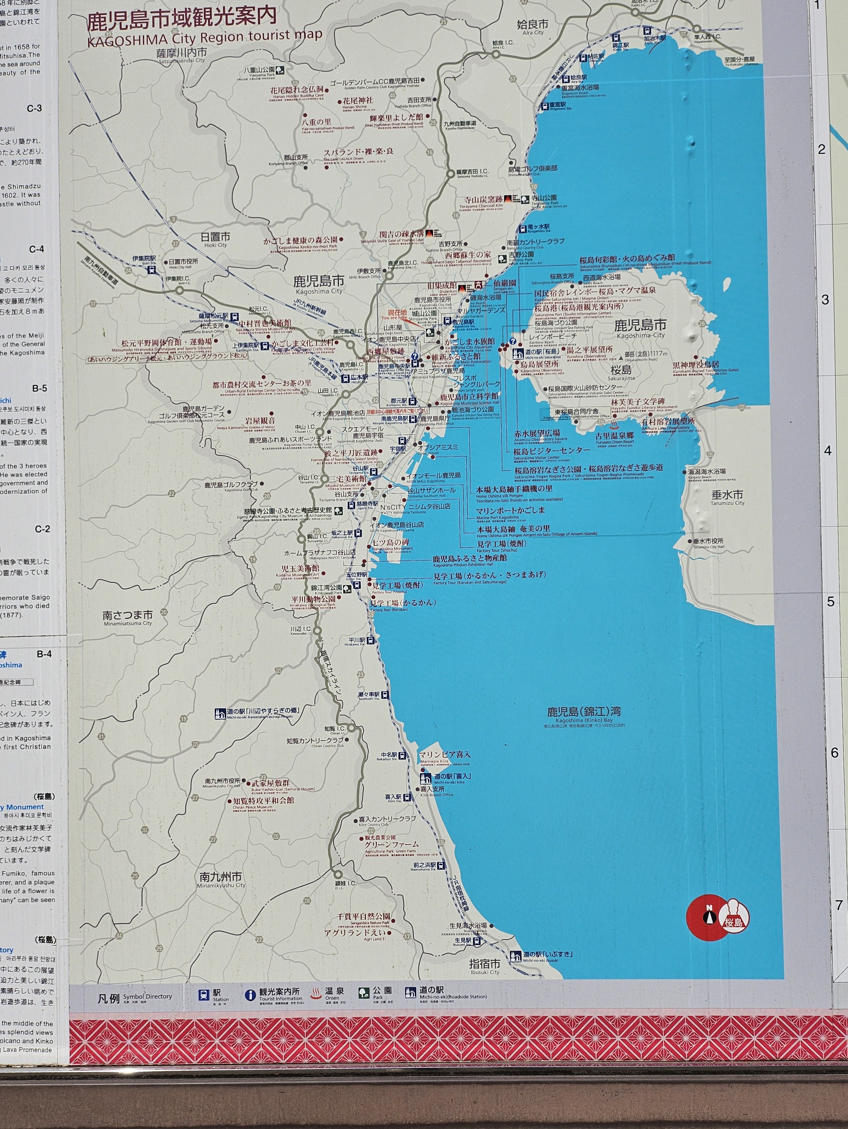This screenshot has width=848, height=1129.
Task: Click the Satsuma Yoshida I.C. interchange marker
Action: pos(450,173)
